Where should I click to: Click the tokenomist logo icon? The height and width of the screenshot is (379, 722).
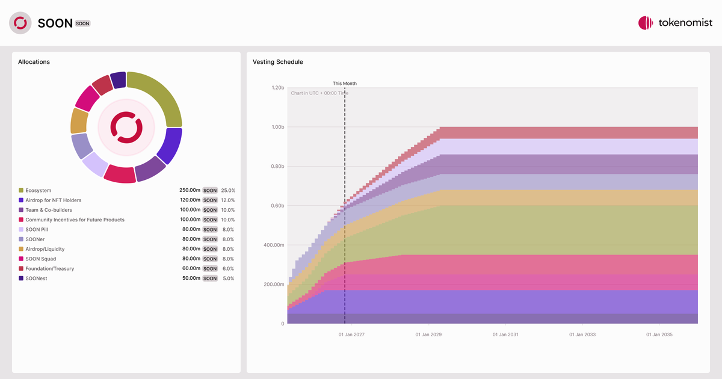tap(646, 23)
